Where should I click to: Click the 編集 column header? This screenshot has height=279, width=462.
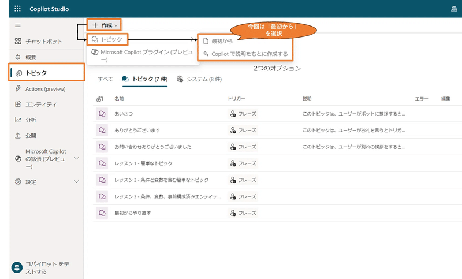pos(446,99)
